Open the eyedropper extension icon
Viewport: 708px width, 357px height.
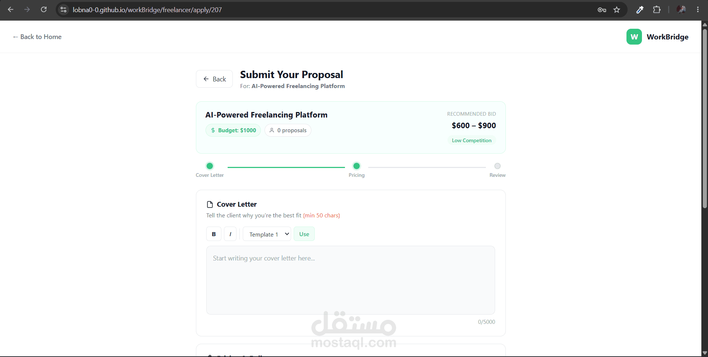640,10
